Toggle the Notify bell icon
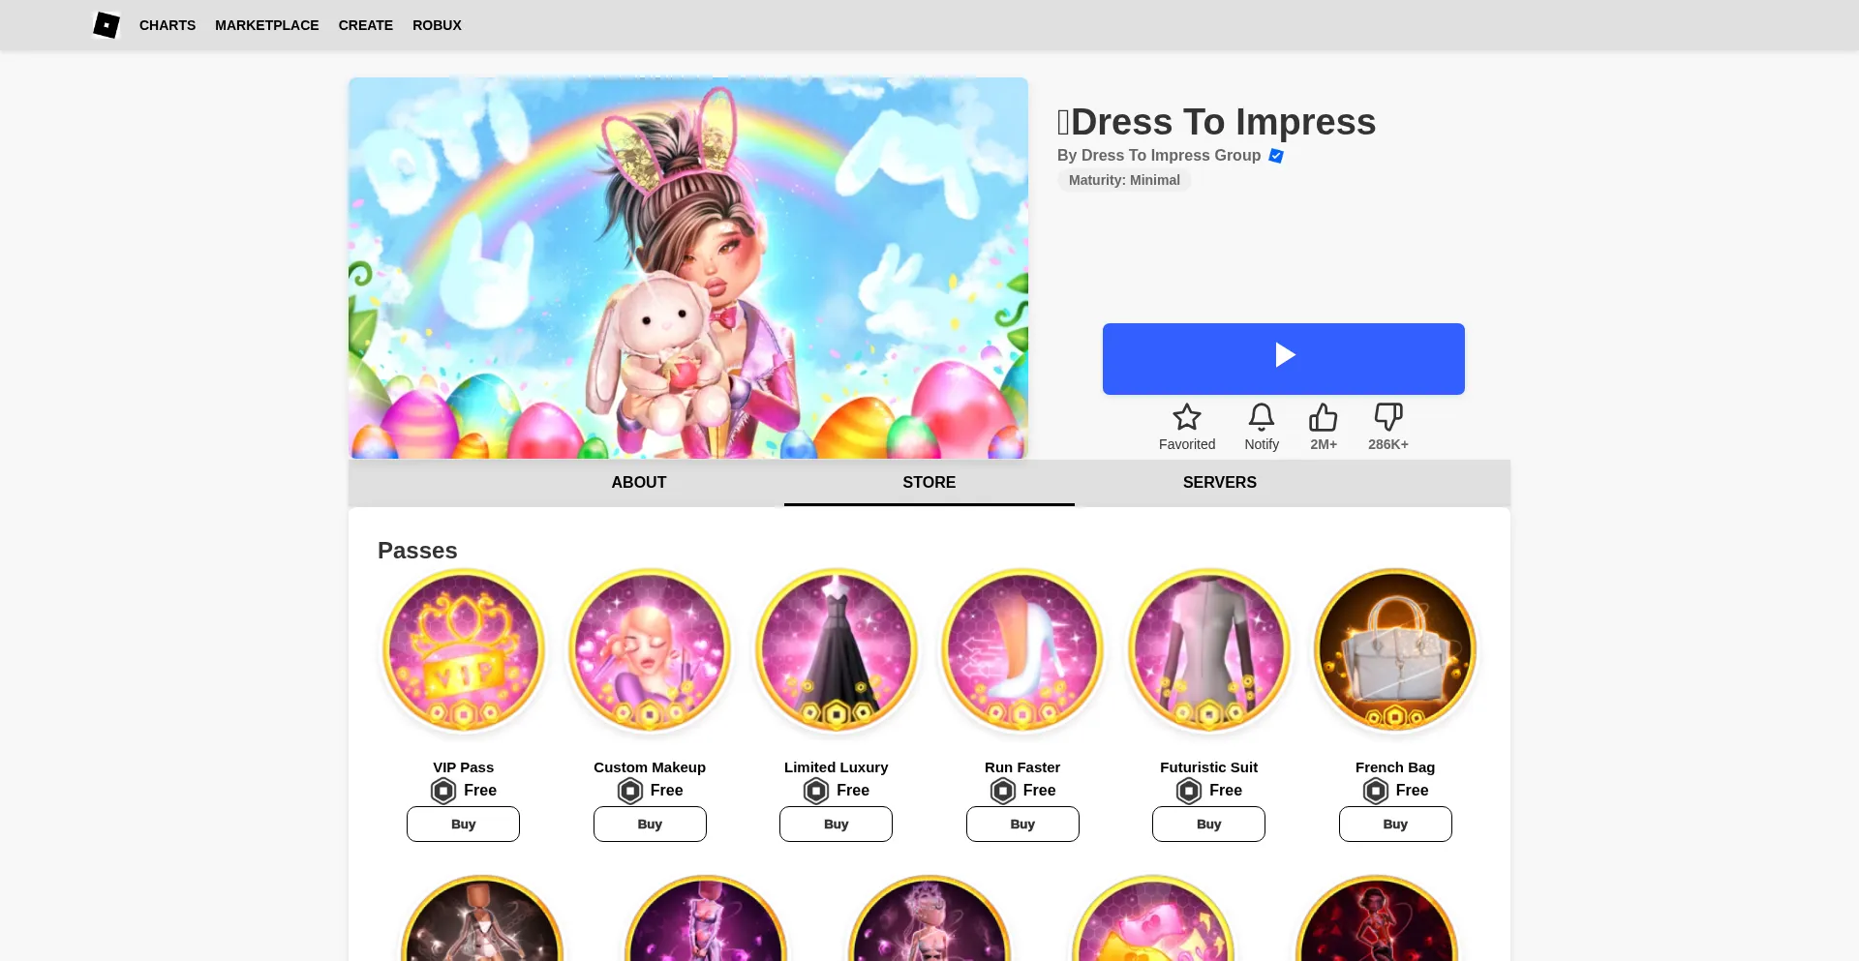This screenshot has width=1859, height=961. click(x=1261, y=417)
